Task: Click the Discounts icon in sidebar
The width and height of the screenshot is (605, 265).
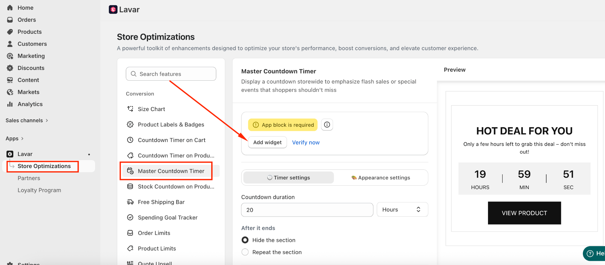Action: coord(10,68)
